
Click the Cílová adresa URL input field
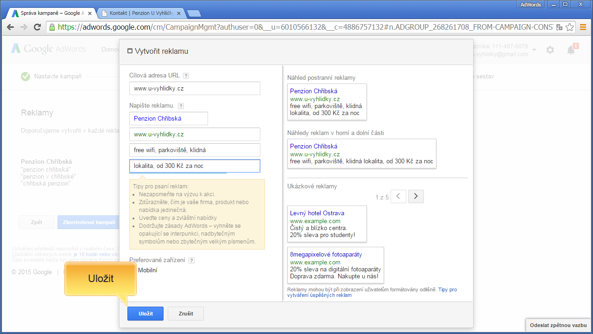tap(195, 88)
